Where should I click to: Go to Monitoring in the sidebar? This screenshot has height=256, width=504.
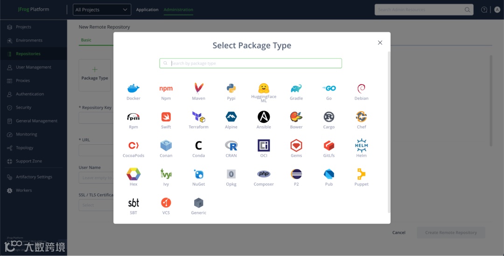(x=34, y=134)
